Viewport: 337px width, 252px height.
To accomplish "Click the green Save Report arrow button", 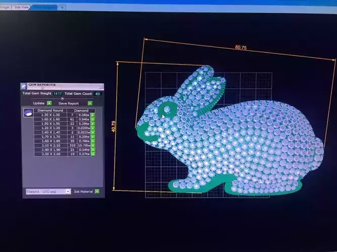I will (90, 103).
